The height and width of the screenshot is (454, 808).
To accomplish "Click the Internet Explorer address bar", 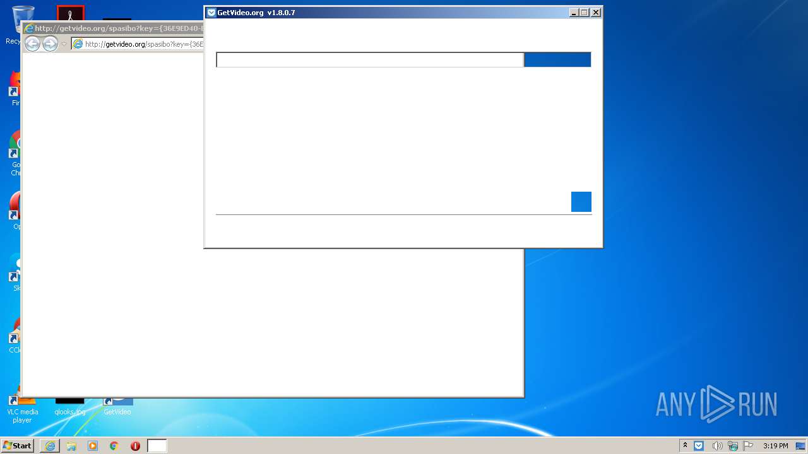I will tap(138, 44).
